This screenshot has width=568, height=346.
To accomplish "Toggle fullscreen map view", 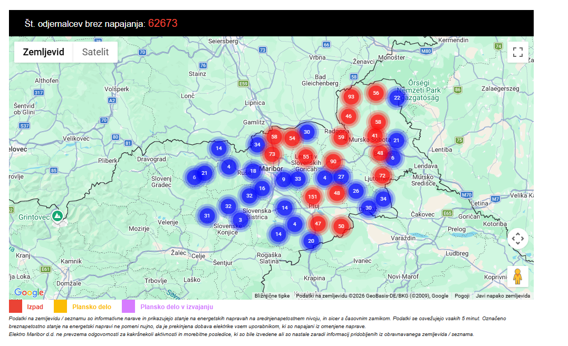I will (x=517, y=52).
